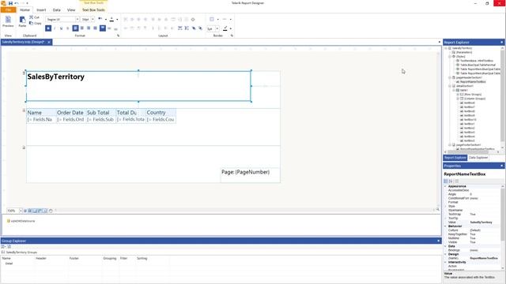
Task: Open the zoom level dropdown
Action: pyautogui.click(x=21, y=211)
